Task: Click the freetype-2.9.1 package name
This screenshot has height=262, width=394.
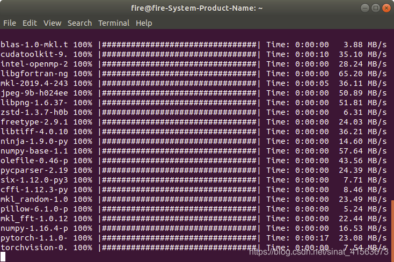Action: tap(34, 122)
